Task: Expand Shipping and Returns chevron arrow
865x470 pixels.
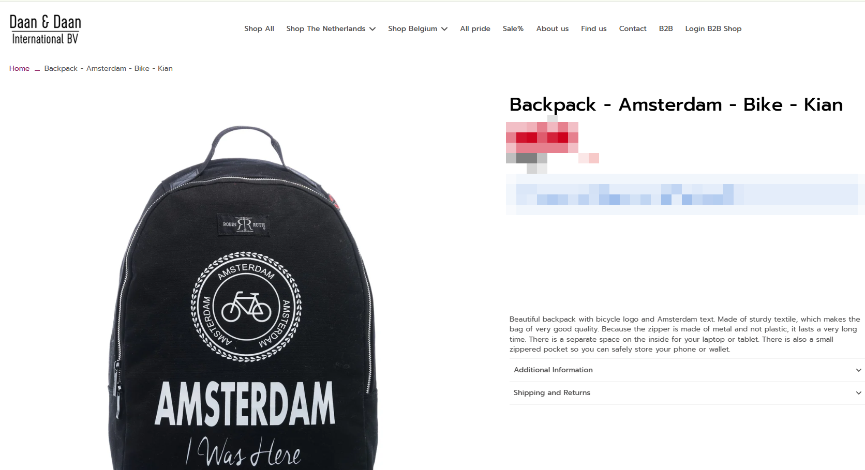Action: 859,393
